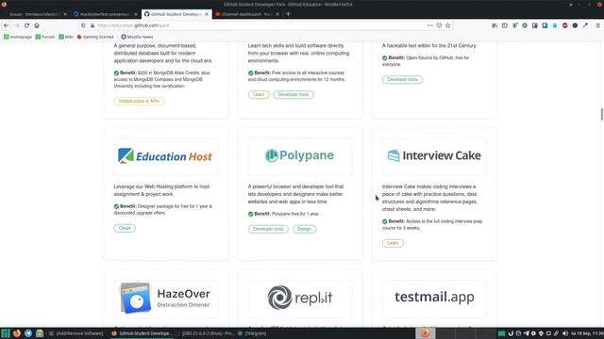Open the Homepage bookmark
The height and width of the screenshot is (339, 604).
pos(18,37)
